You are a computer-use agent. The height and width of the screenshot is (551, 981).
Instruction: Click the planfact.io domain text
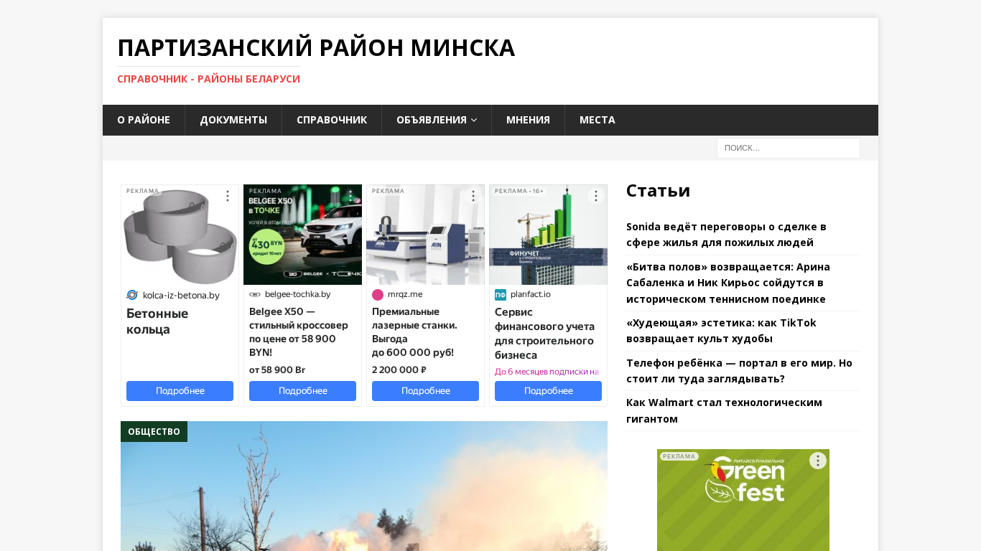tap(531, 294)
